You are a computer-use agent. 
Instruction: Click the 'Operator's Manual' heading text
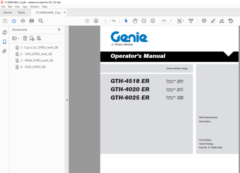[138, 56]
